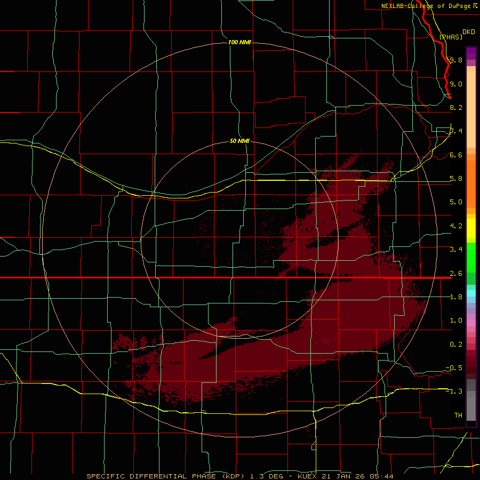This screenshot has width=480, height=480.
Task: Click the 05:44 timestamp in caption
Action: pyautogui.click(x=381, y=476)
